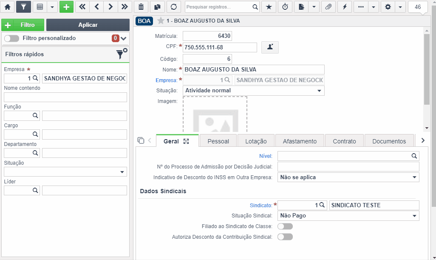
Task: Click the upper form vertical scrollbar
Action: (427, 70)
